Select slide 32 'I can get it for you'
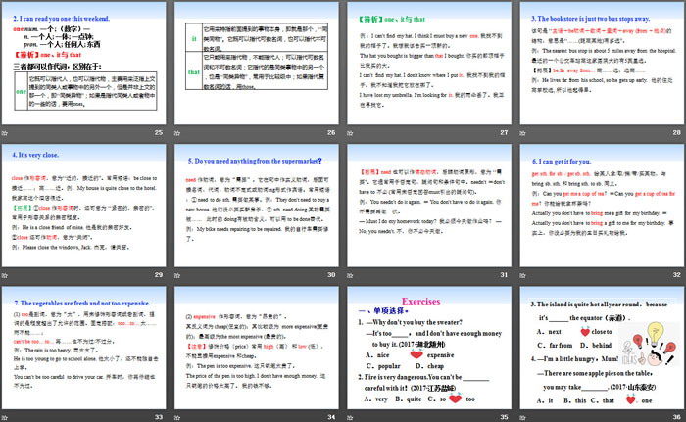This screenshot has width=686, height=422. click(602, 206)
